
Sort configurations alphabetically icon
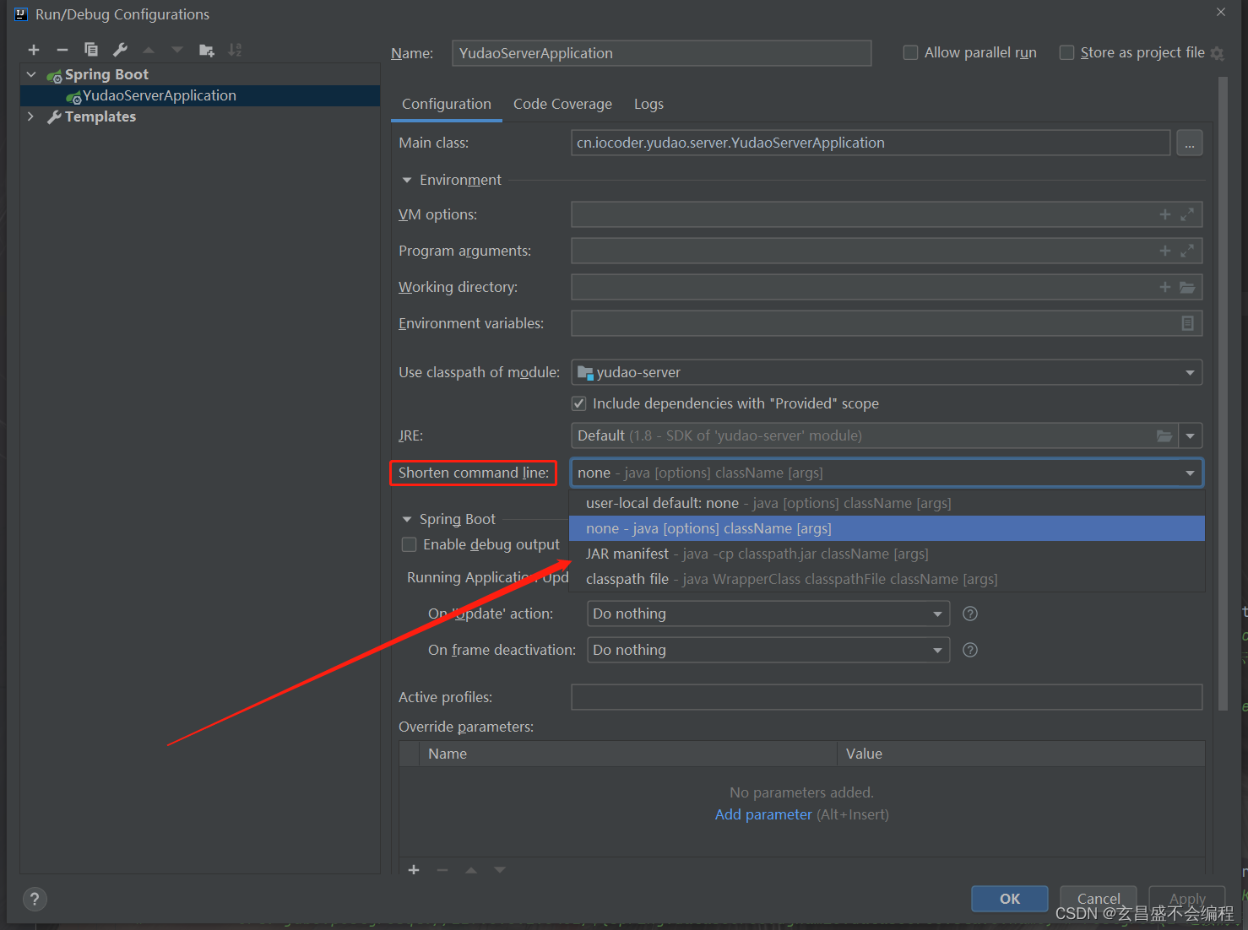click(x=235, y=50)
